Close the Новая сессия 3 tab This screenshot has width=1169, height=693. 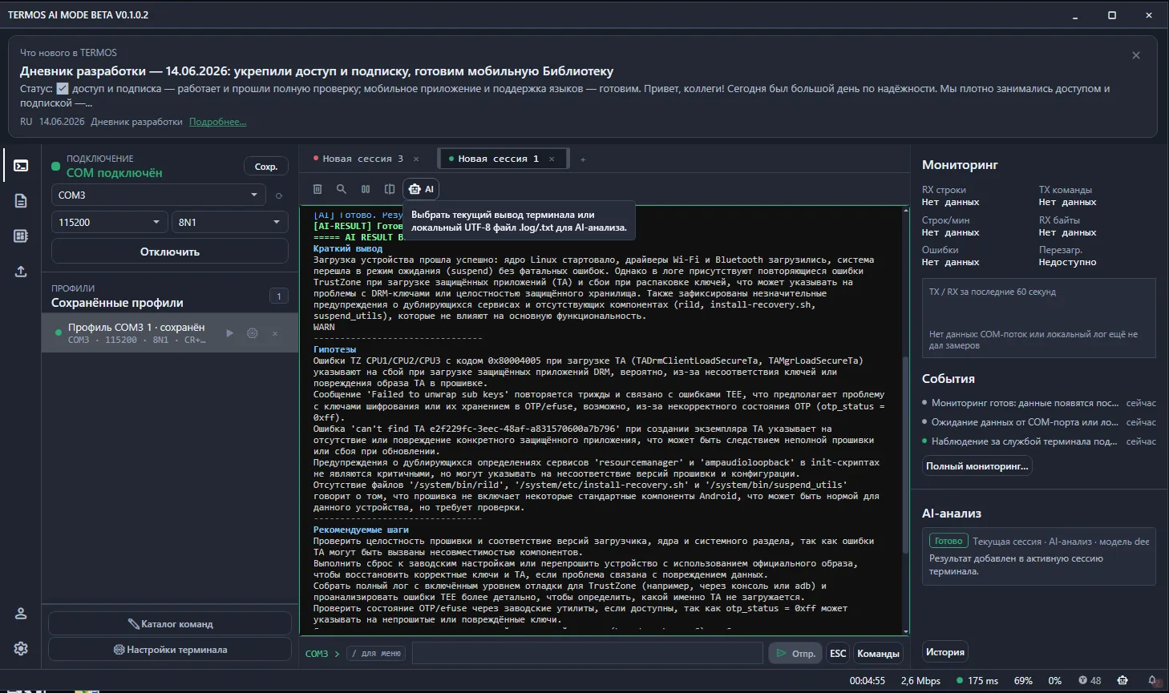[416, 159]
